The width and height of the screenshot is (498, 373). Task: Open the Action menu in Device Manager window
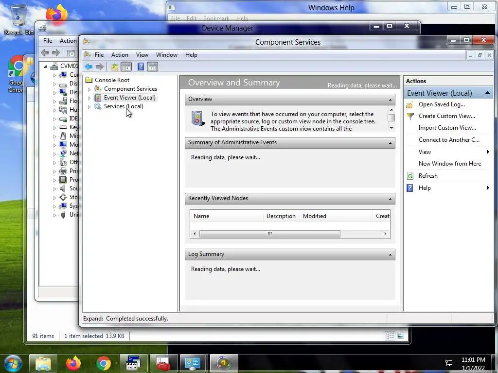pyautogui.click(x=68, y=41)
